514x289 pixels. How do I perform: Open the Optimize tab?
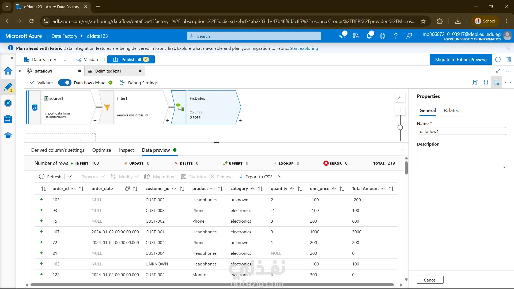(101, 150)
